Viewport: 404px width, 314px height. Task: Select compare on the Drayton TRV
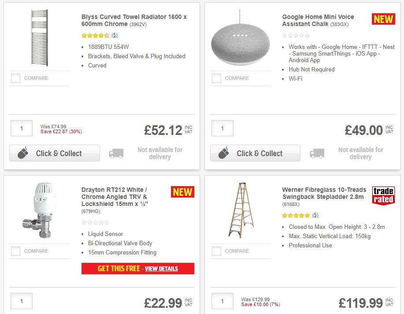15,251
